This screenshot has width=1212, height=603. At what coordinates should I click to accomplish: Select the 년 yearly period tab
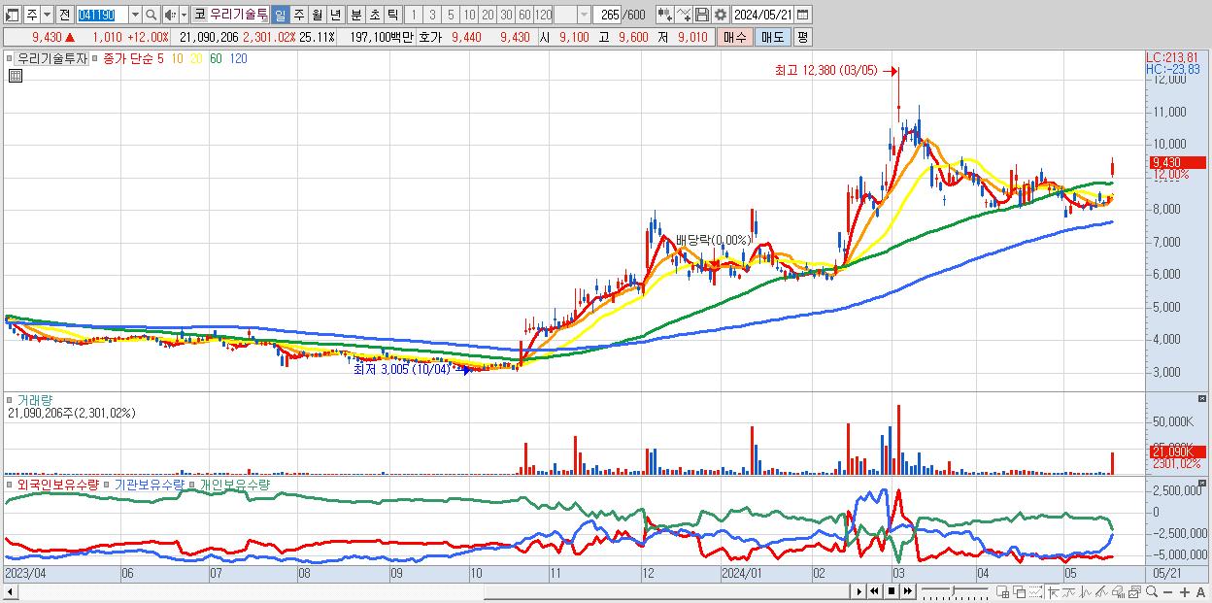click(x=335, y=15)
